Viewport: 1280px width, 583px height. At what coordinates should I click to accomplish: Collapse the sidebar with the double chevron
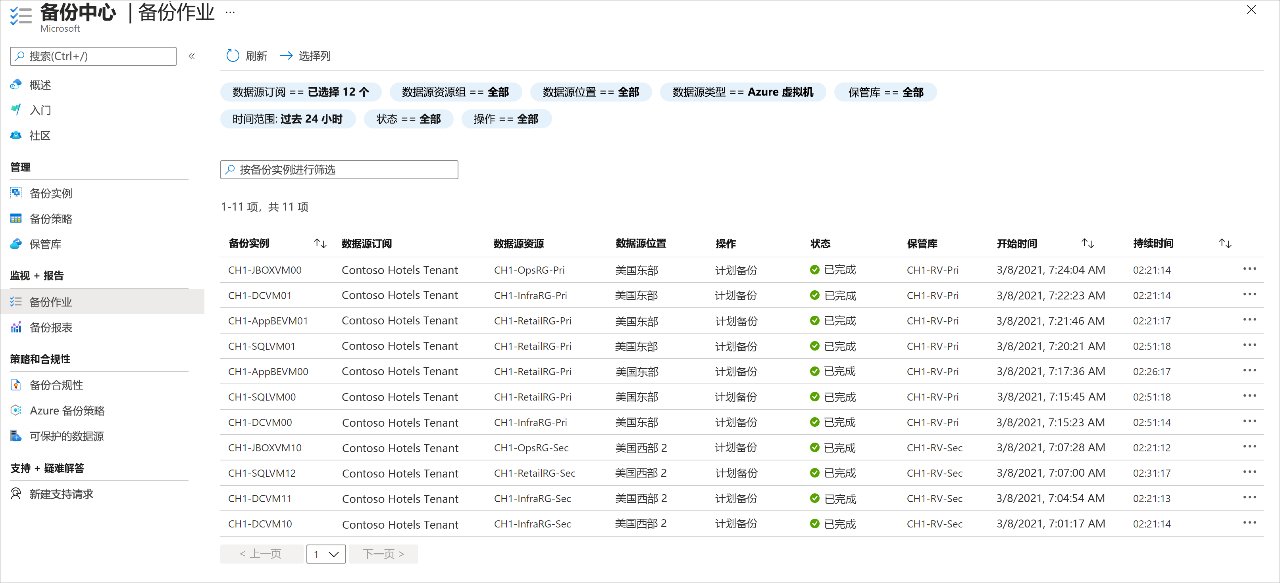(x=192, y=56)
